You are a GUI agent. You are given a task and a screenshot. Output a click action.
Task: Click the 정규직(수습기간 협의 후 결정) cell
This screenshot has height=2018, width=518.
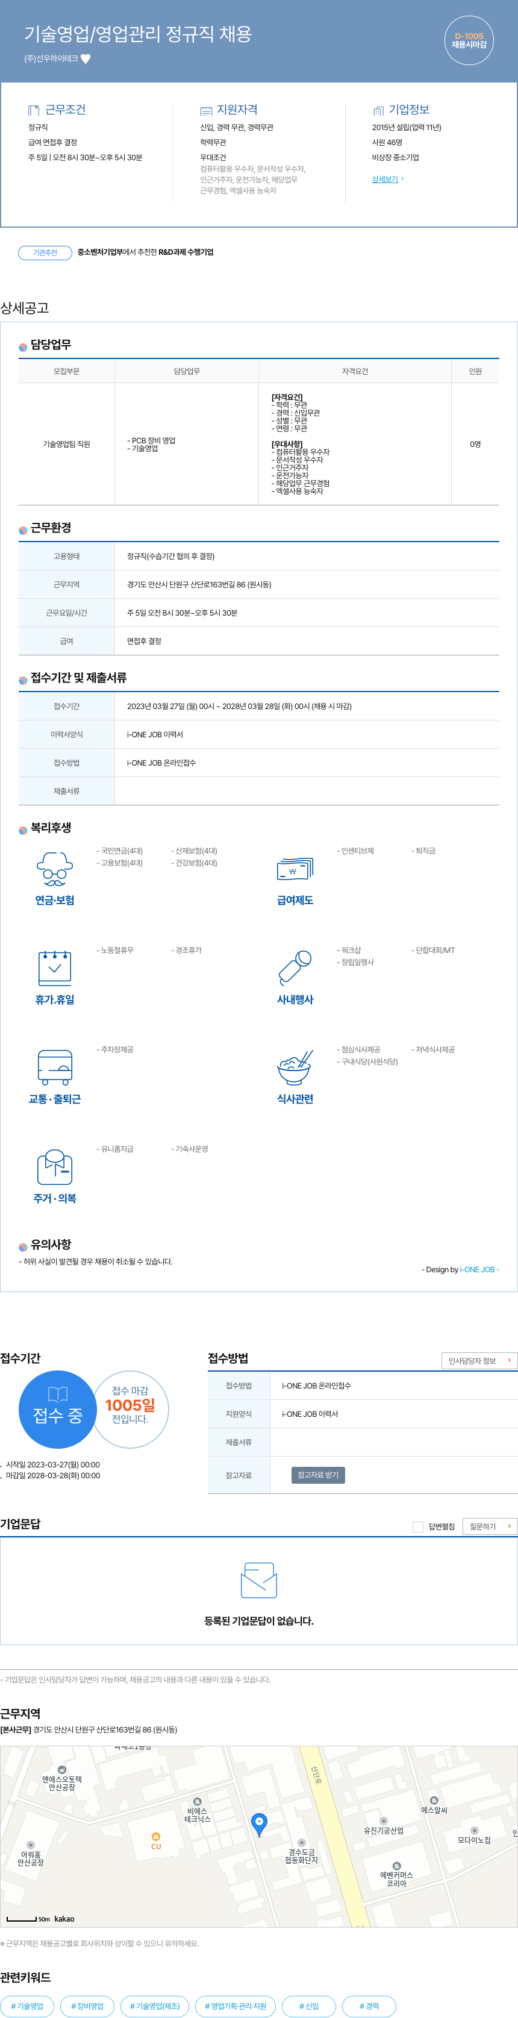click(x=171, y=556)
